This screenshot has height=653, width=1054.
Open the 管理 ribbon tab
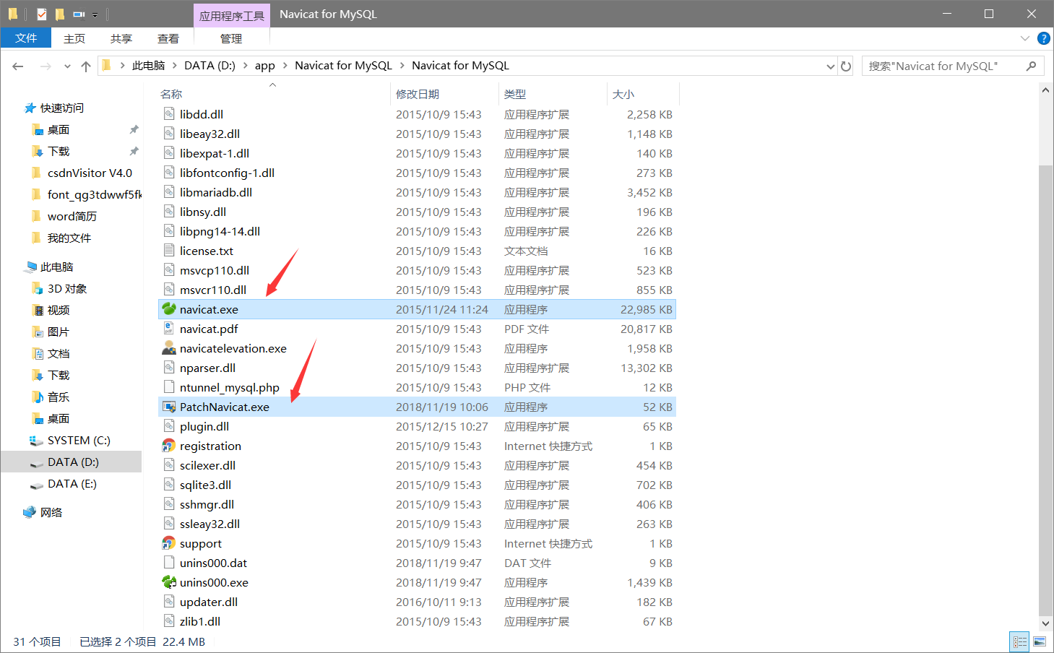(231, 38)
